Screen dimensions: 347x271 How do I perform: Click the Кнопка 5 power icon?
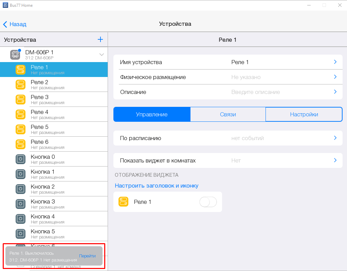click(x=21, y=234)
